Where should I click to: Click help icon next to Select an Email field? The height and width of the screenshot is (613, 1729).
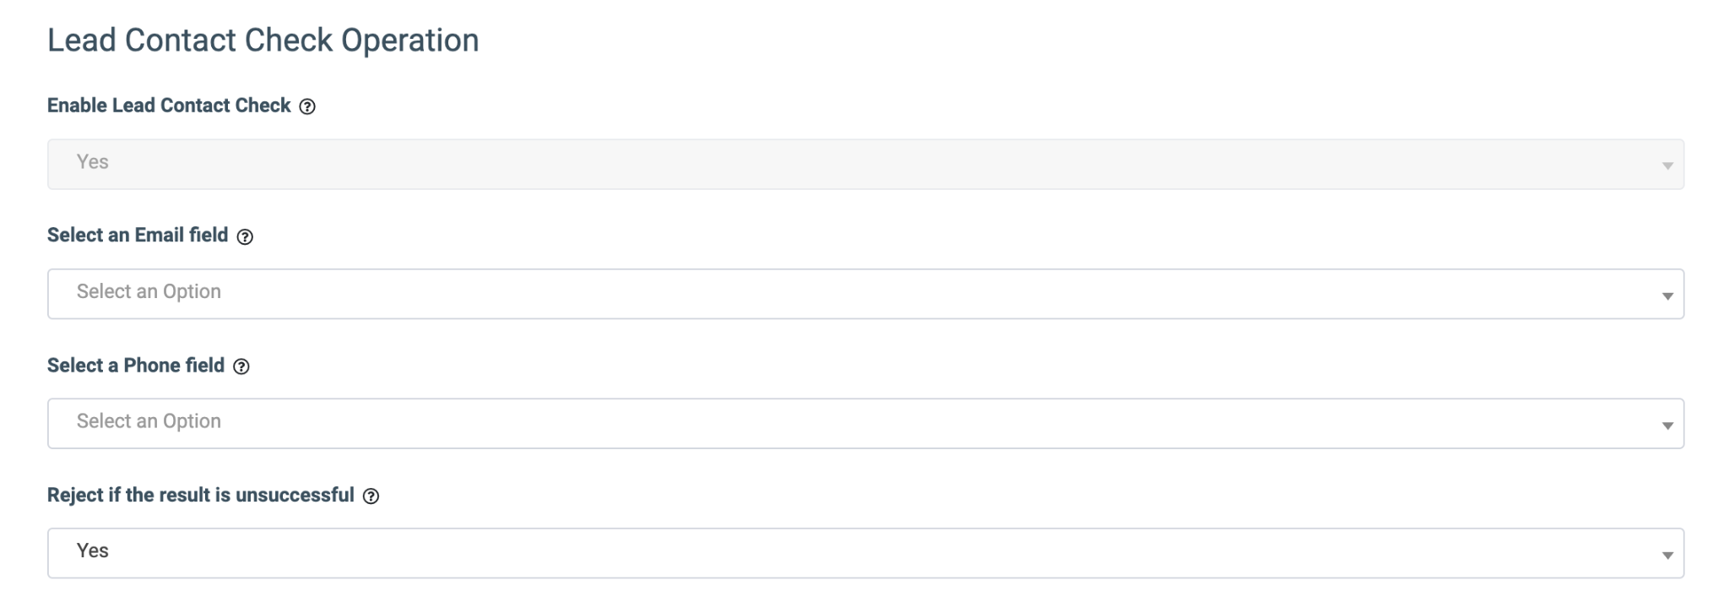tap(245, 236)
